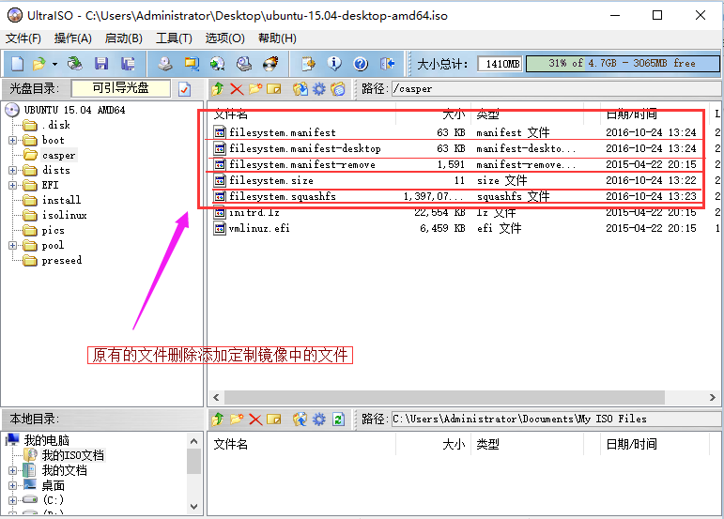This screenshot has height=519, width=724.
Task: Click the Add files icon in local pane toolbar
Action: tap(300, 419)
